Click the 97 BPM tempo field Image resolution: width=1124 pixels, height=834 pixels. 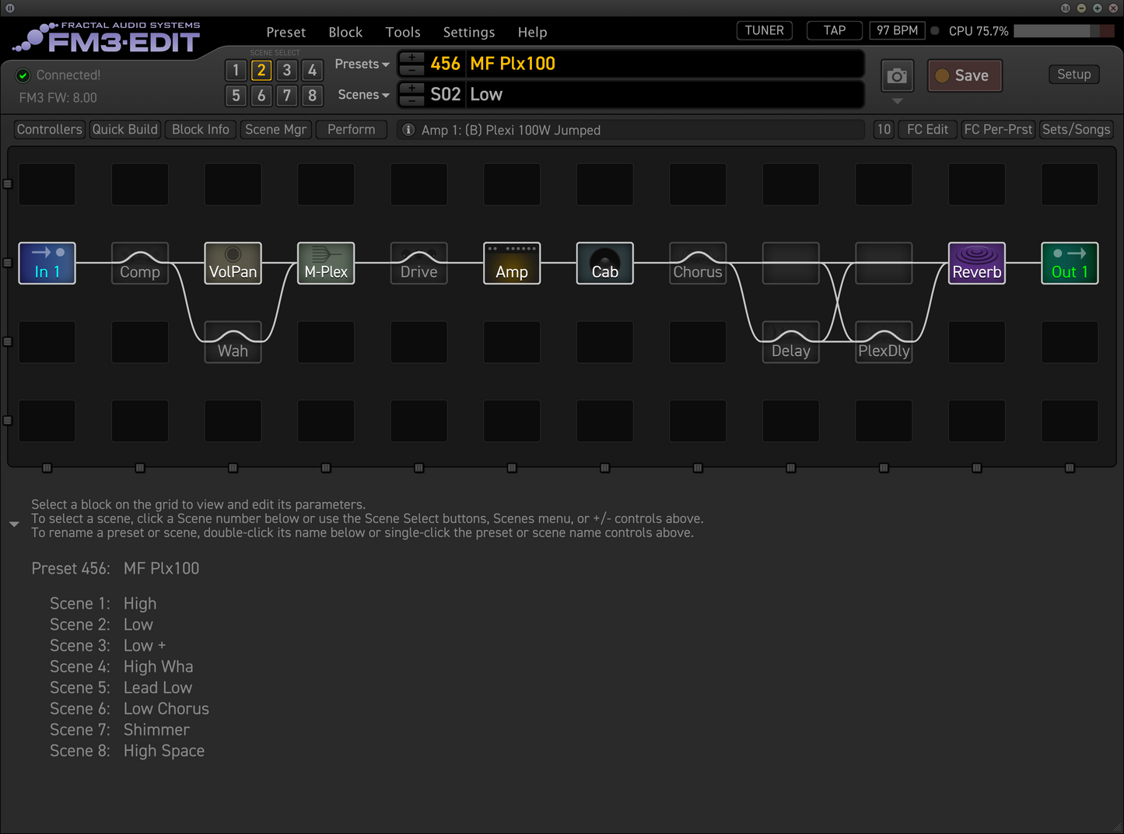[897, 30]
